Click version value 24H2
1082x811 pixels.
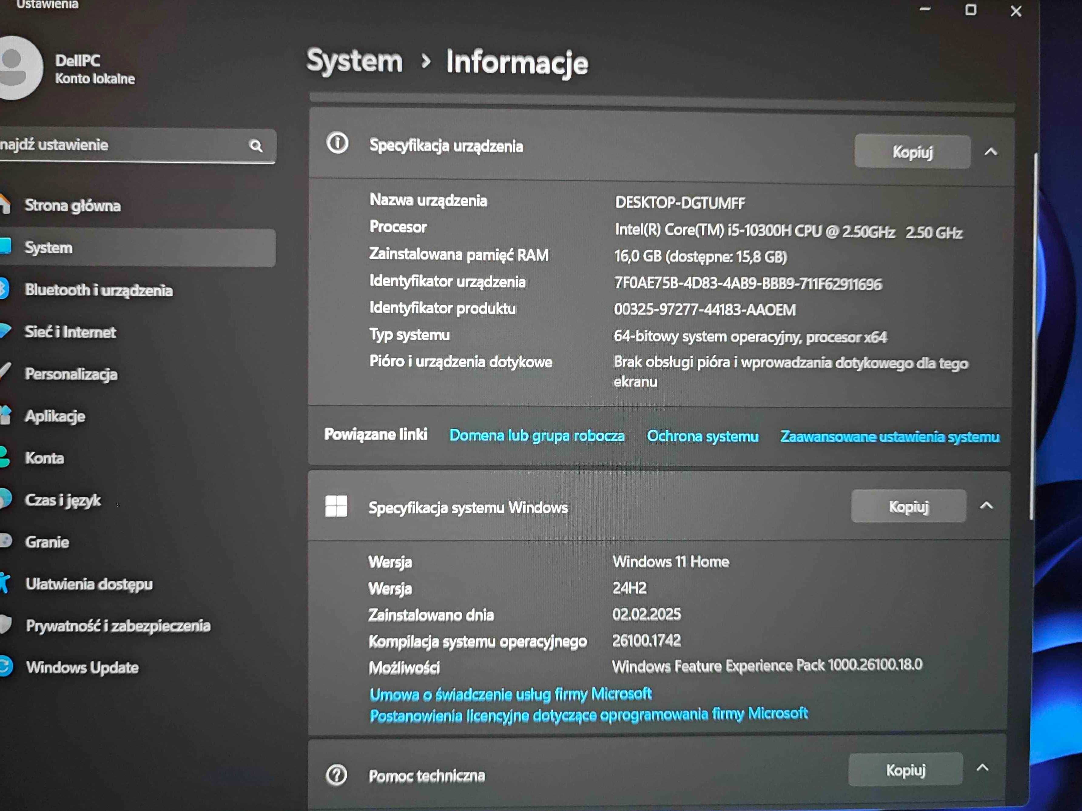[x=629, y=588]
